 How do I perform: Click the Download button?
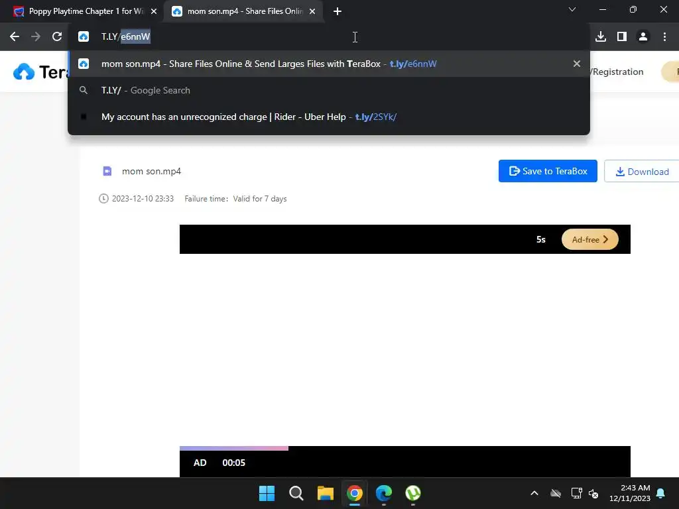click(642, 172)
